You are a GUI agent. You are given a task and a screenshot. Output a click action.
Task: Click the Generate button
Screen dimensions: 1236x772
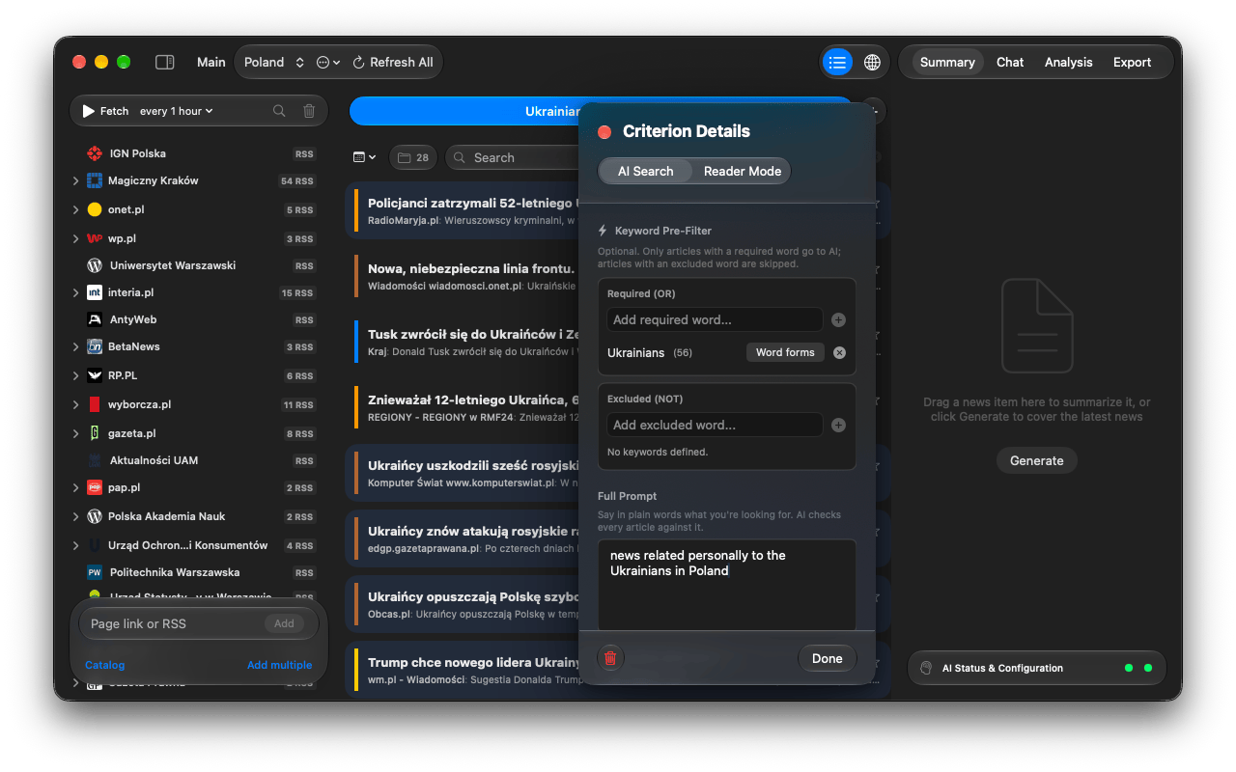(x=1036, y=460)
